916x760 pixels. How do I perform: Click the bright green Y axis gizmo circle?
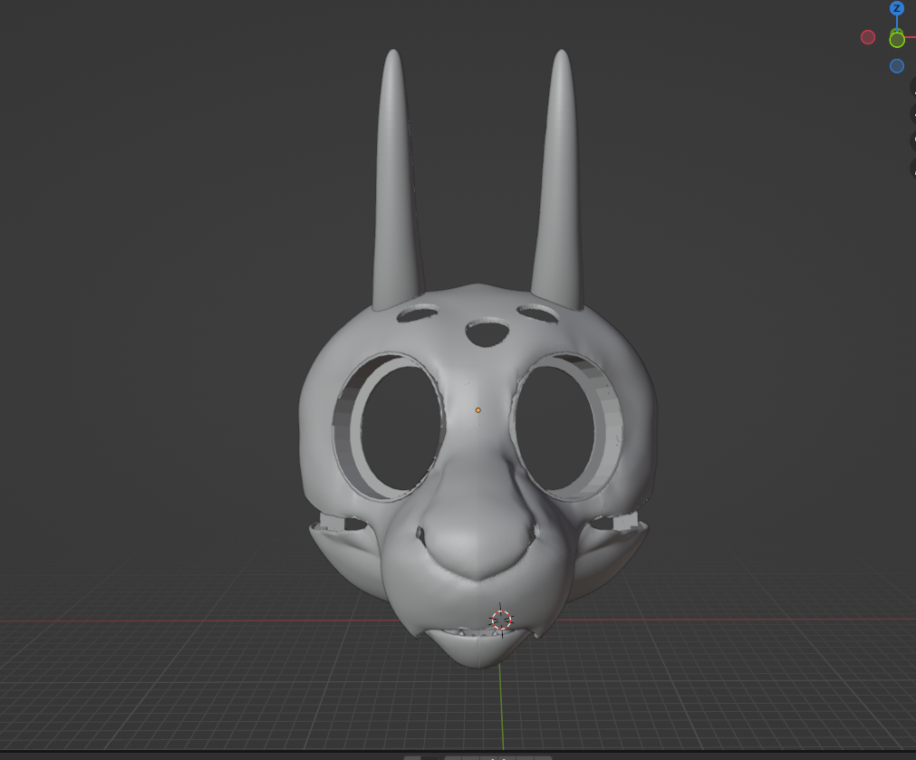tap(897, 40)
